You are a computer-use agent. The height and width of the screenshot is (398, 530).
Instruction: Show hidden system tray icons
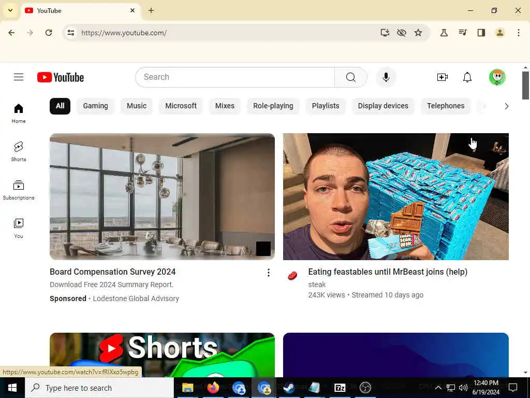tap(438, 388)
